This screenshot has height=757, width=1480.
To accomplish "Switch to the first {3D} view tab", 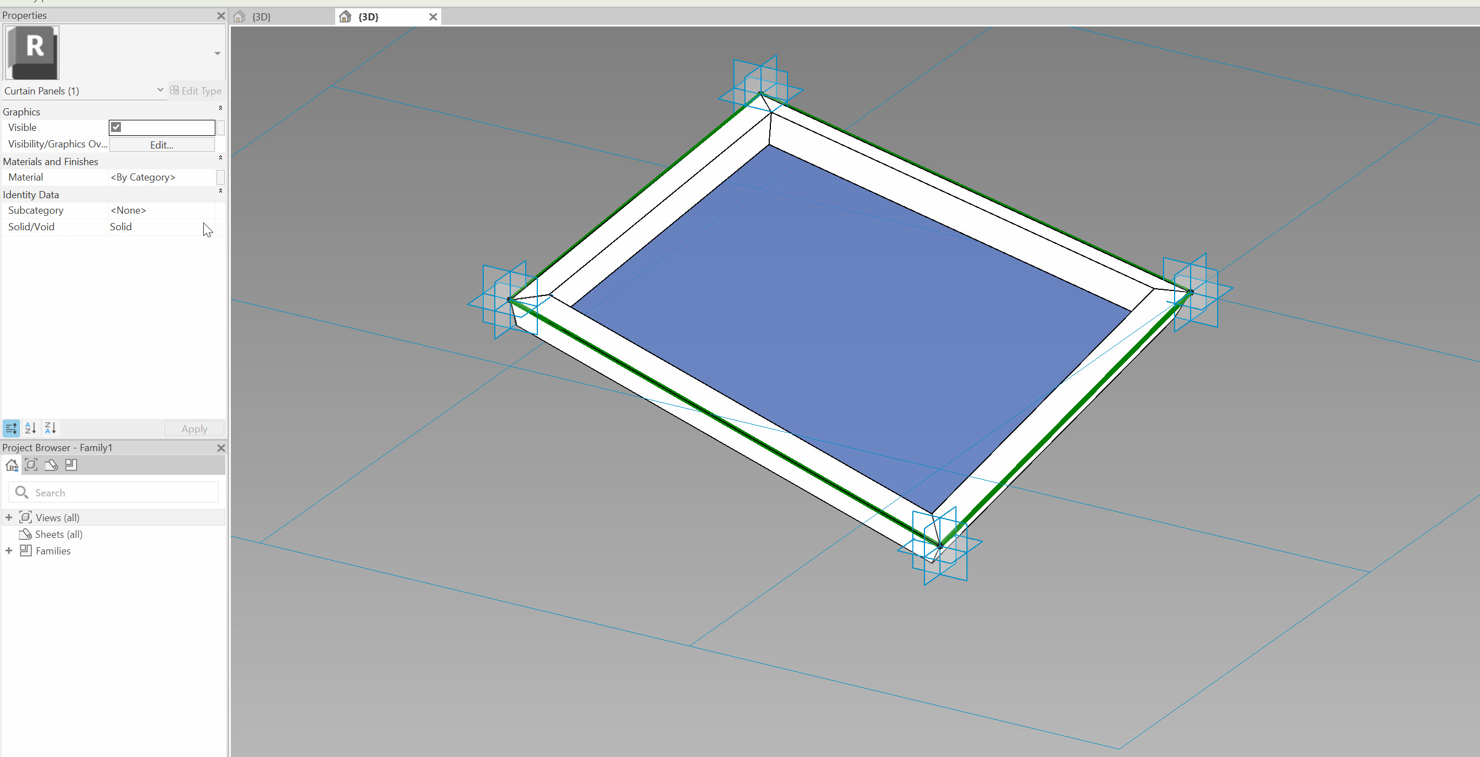I will tap(261, 17).
